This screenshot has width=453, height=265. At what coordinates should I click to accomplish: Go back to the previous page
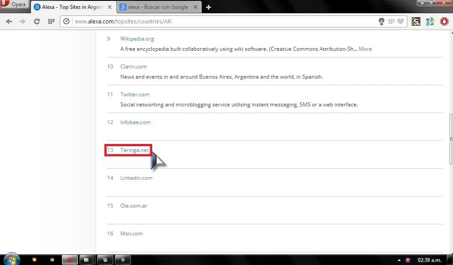click(x=9, y=21)
